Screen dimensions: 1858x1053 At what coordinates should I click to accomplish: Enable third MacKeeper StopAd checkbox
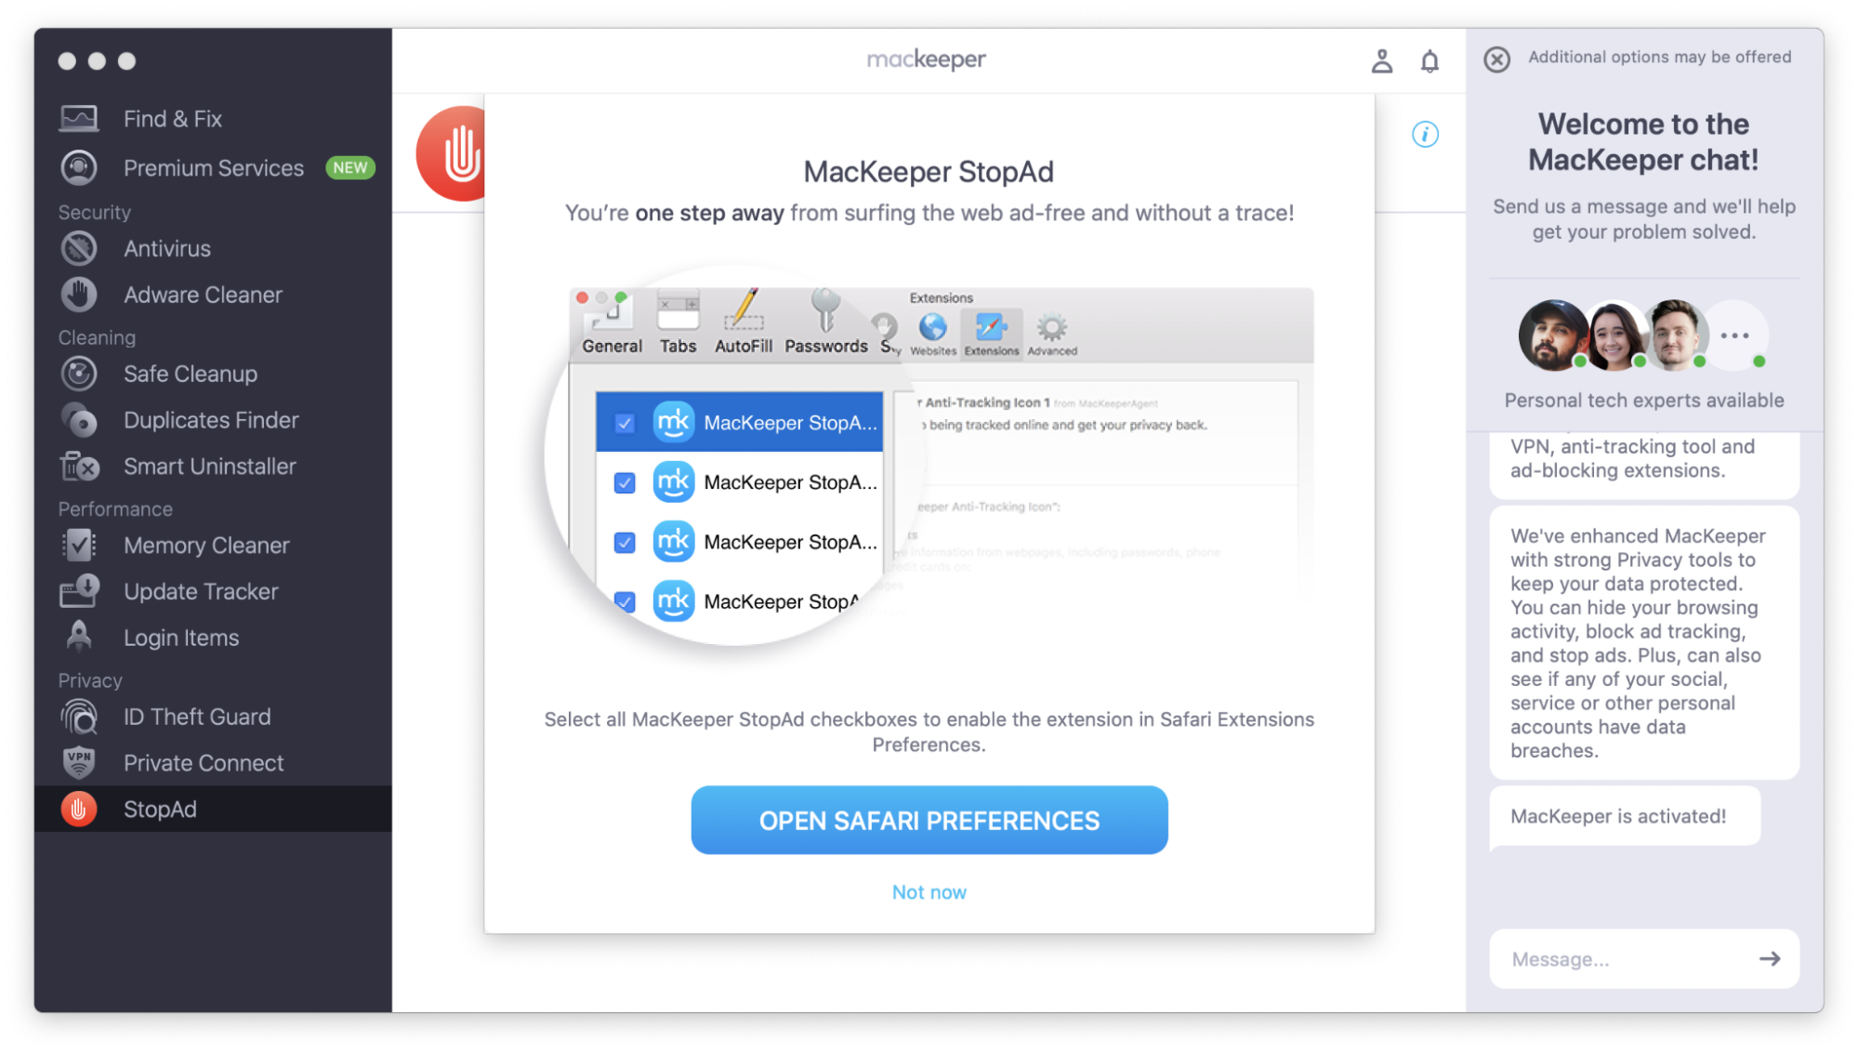(x=624, y=541)
